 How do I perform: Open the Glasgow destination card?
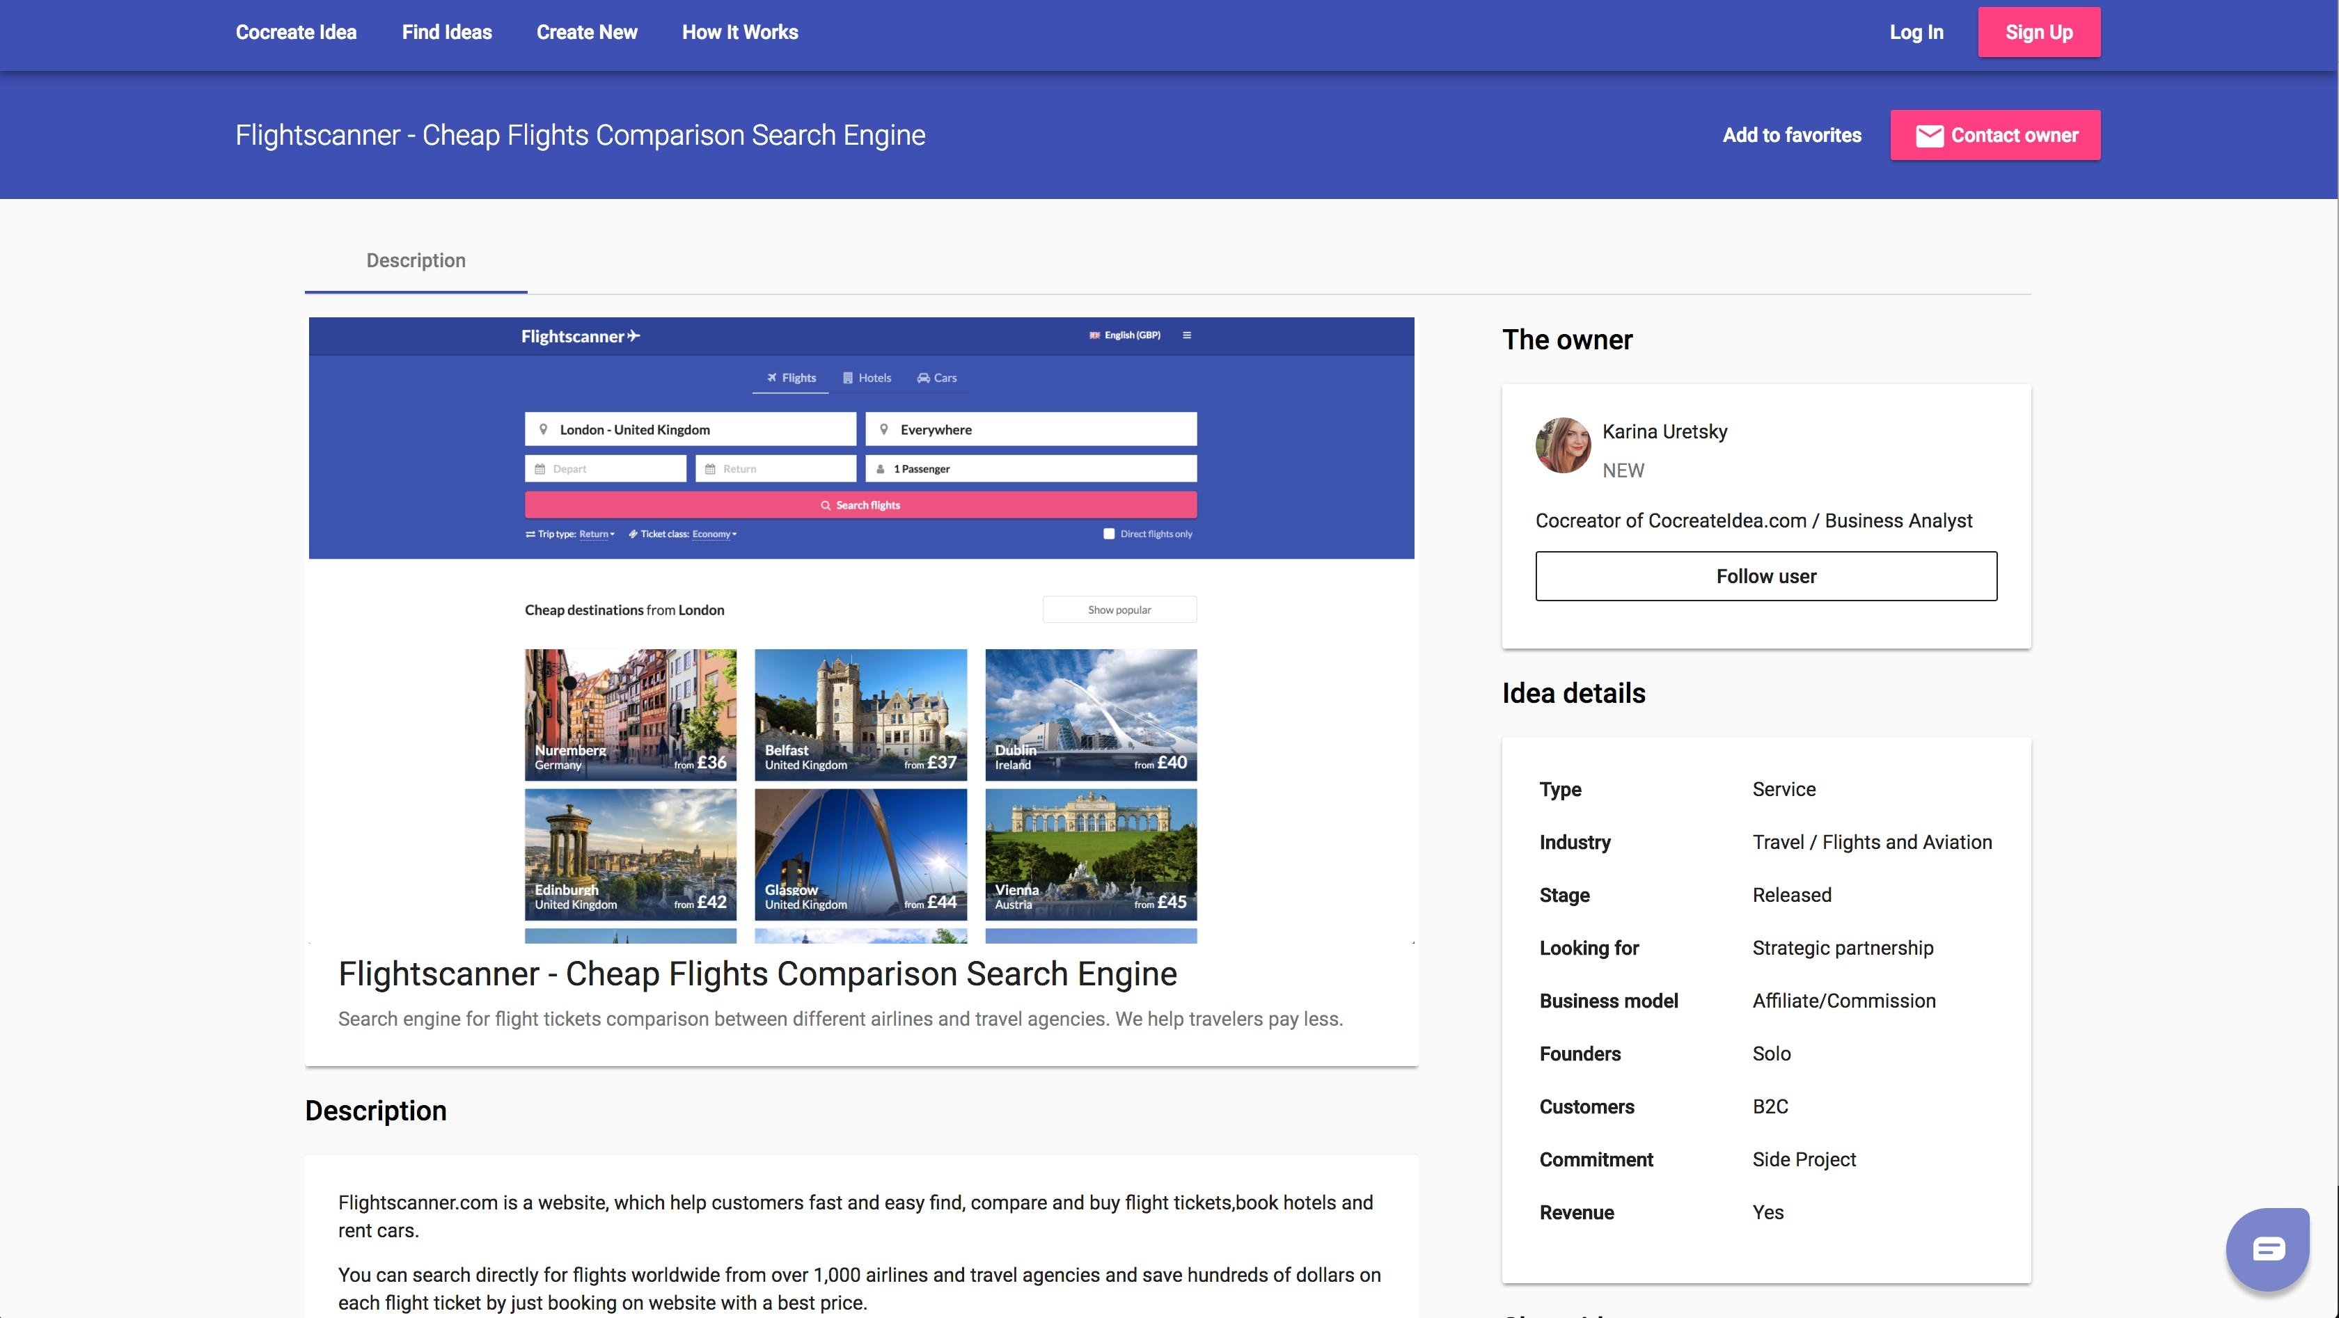click(x=861, y=854)
